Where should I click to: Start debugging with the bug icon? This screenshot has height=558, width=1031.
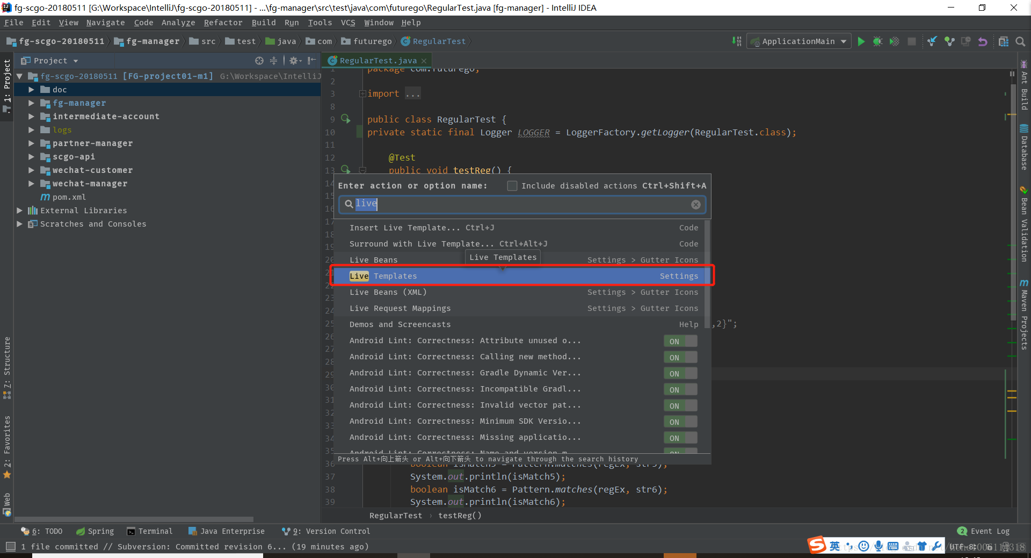pos(877,41)
